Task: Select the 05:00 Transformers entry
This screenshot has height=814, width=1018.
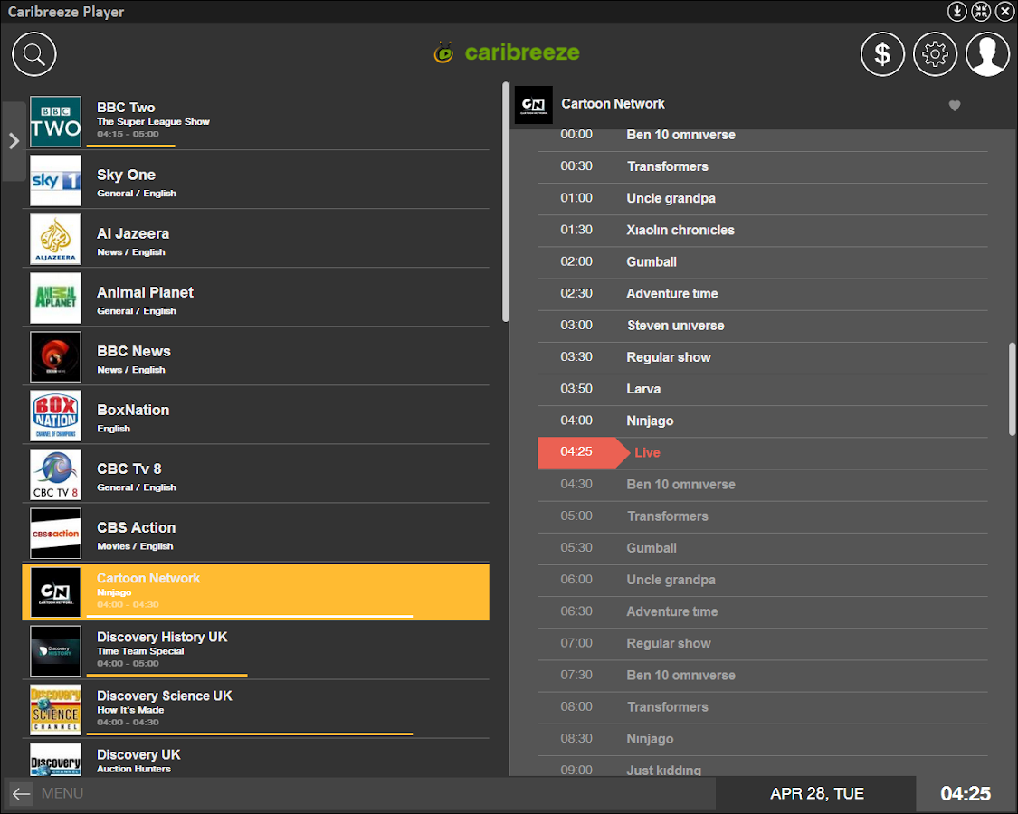Action: click(762, 516)
